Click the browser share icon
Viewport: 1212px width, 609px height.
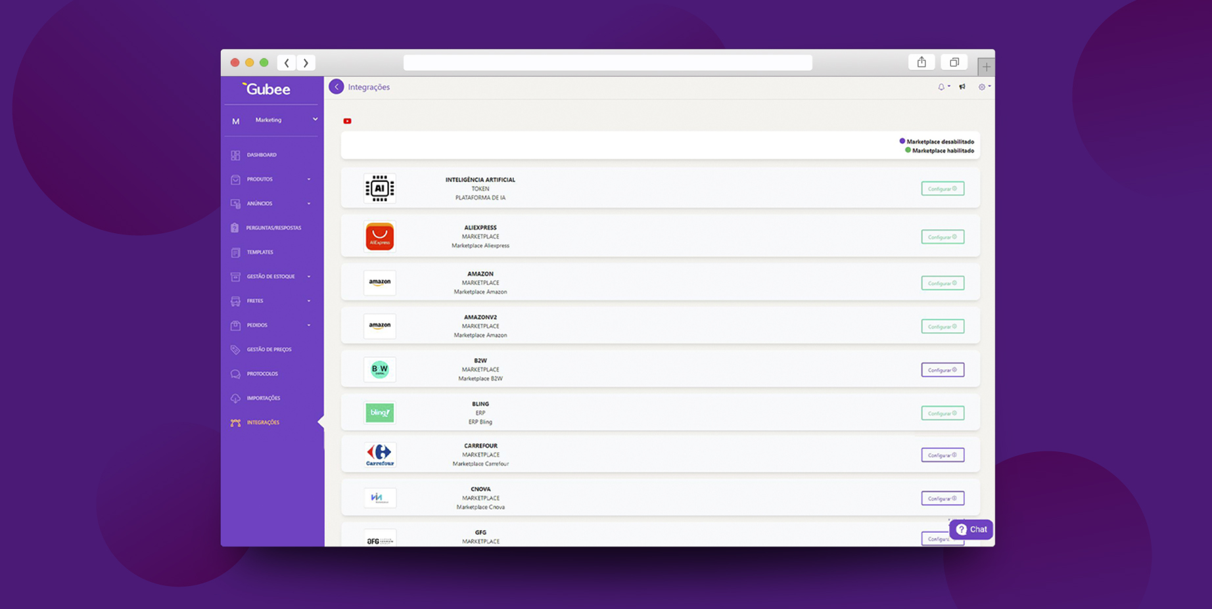pos(921,62)
